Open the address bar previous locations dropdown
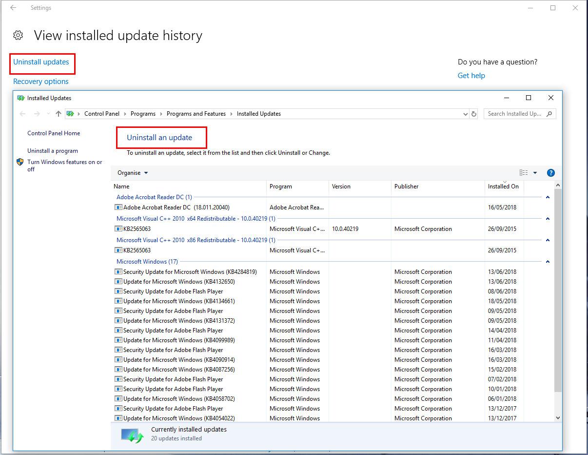The height and width of the screenshot is (455, 588). [465, 114]
